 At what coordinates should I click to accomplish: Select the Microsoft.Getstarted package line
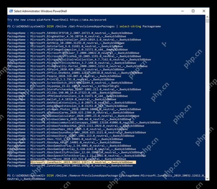(x=65, y=46)
